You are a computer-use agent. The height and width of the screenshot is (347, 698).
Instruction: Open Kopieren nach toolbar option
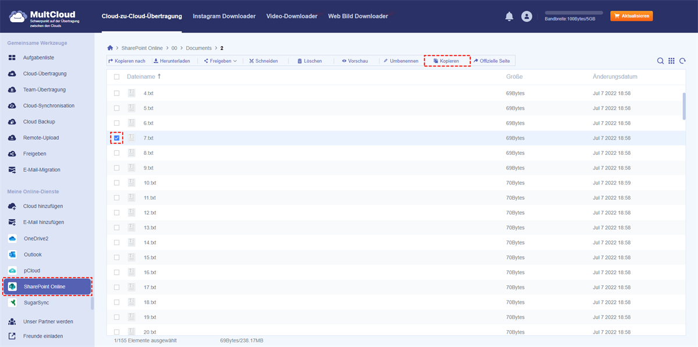127,61
